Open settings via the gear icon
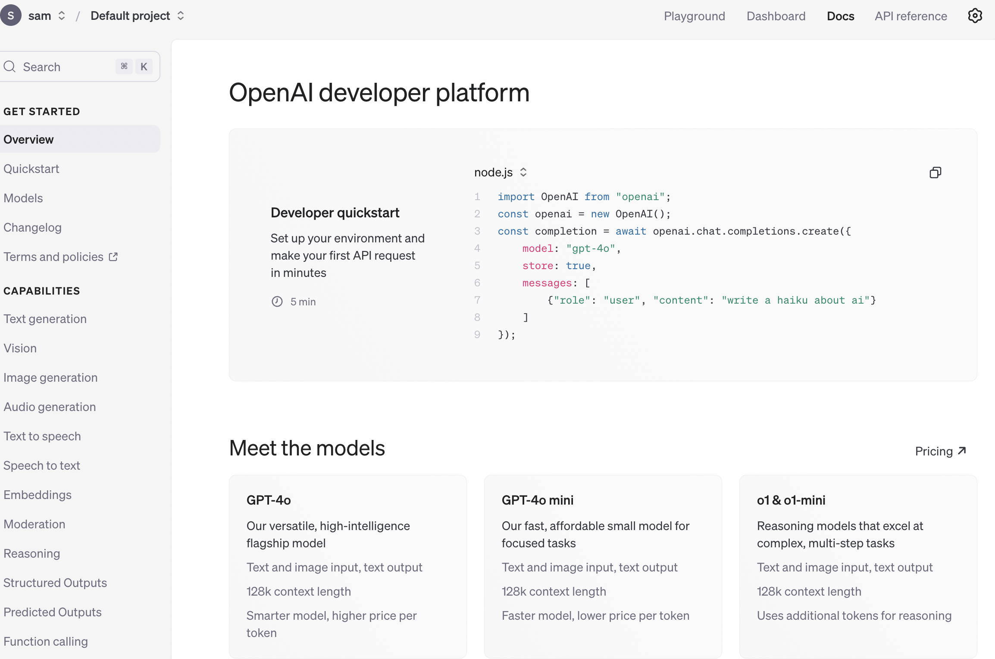Image resolution: width=995 pixels, height=659 pixels. tap(975, 16)
